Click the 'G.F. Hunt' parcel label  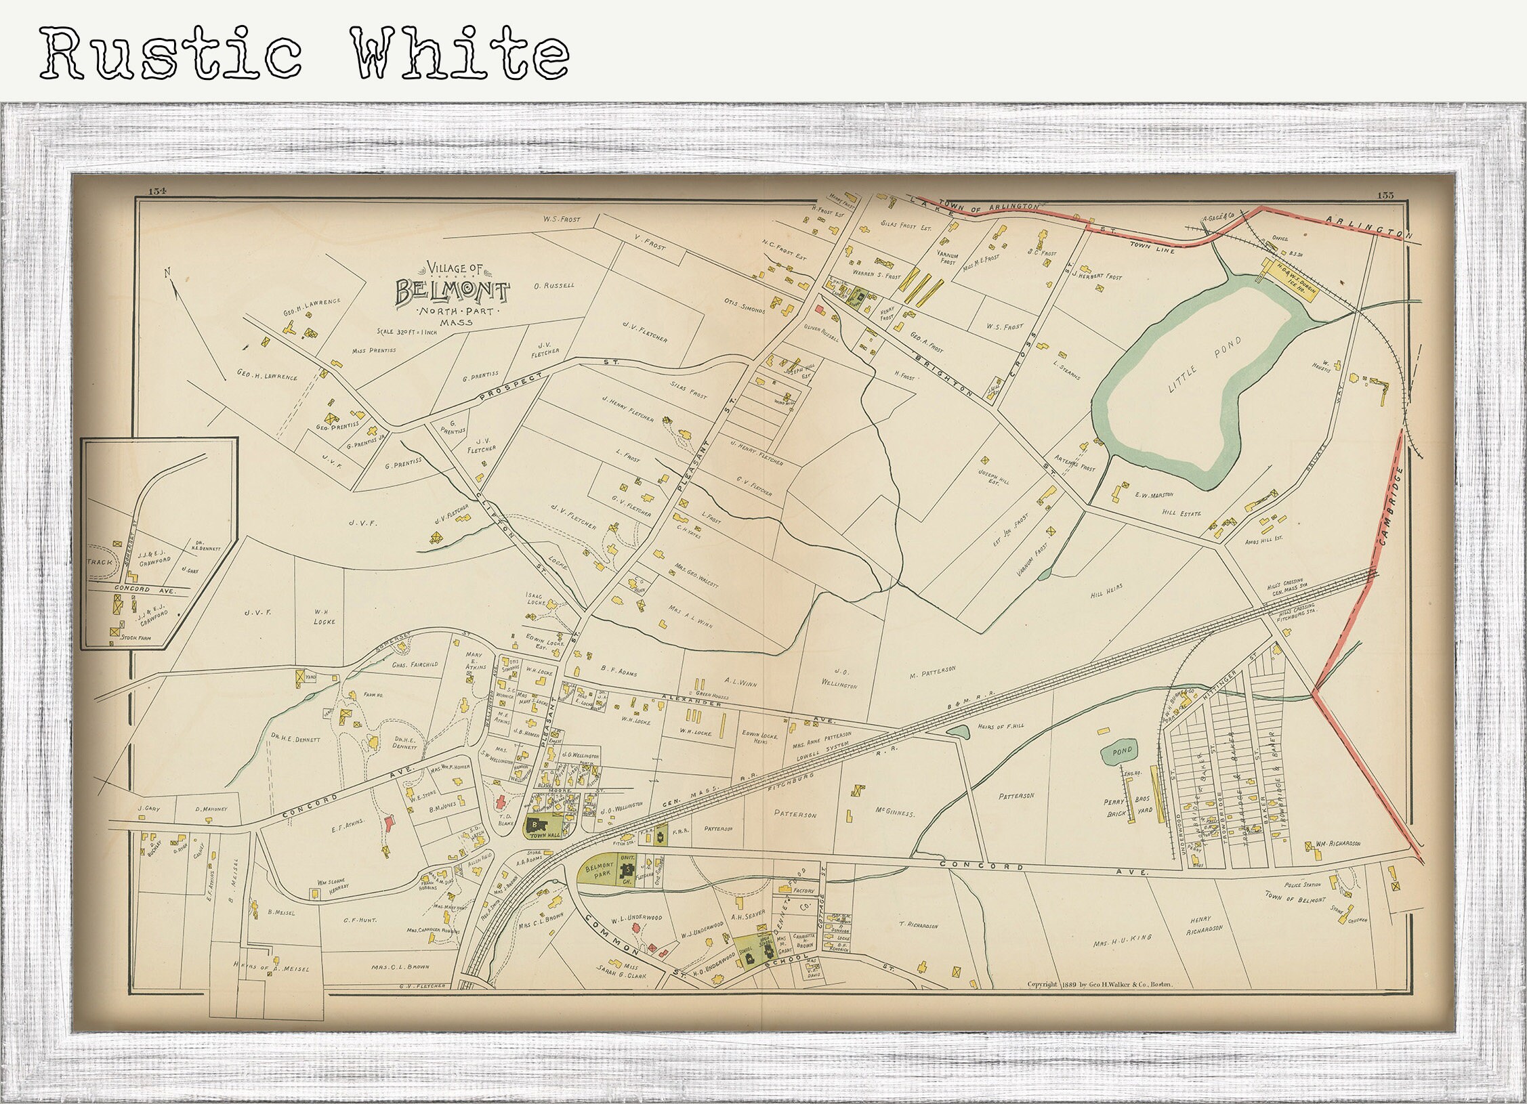[360, 920]
